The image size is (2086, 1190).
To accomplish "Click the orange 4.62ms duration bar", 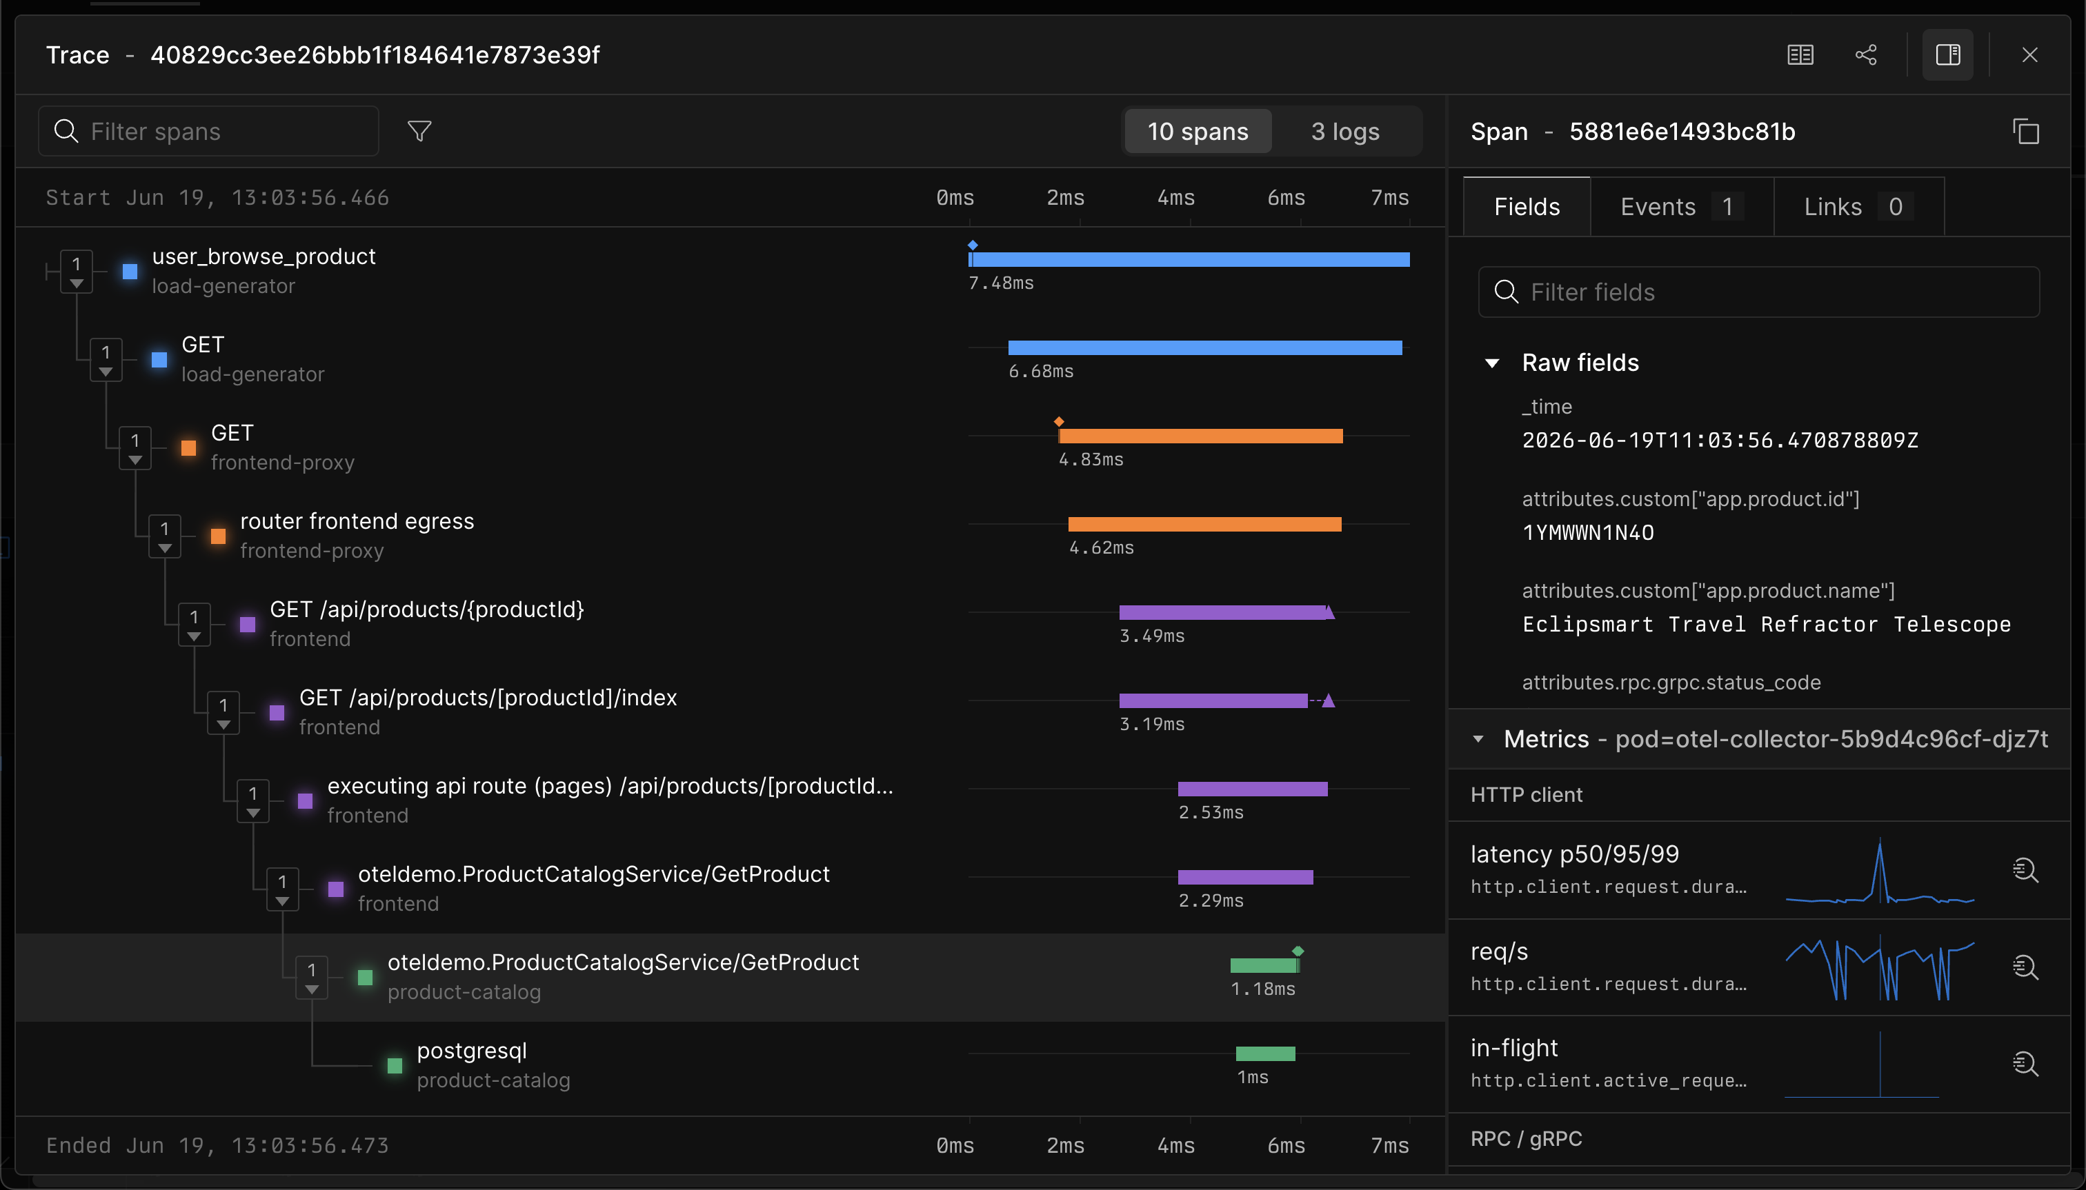I will (x=1204, y=525).
